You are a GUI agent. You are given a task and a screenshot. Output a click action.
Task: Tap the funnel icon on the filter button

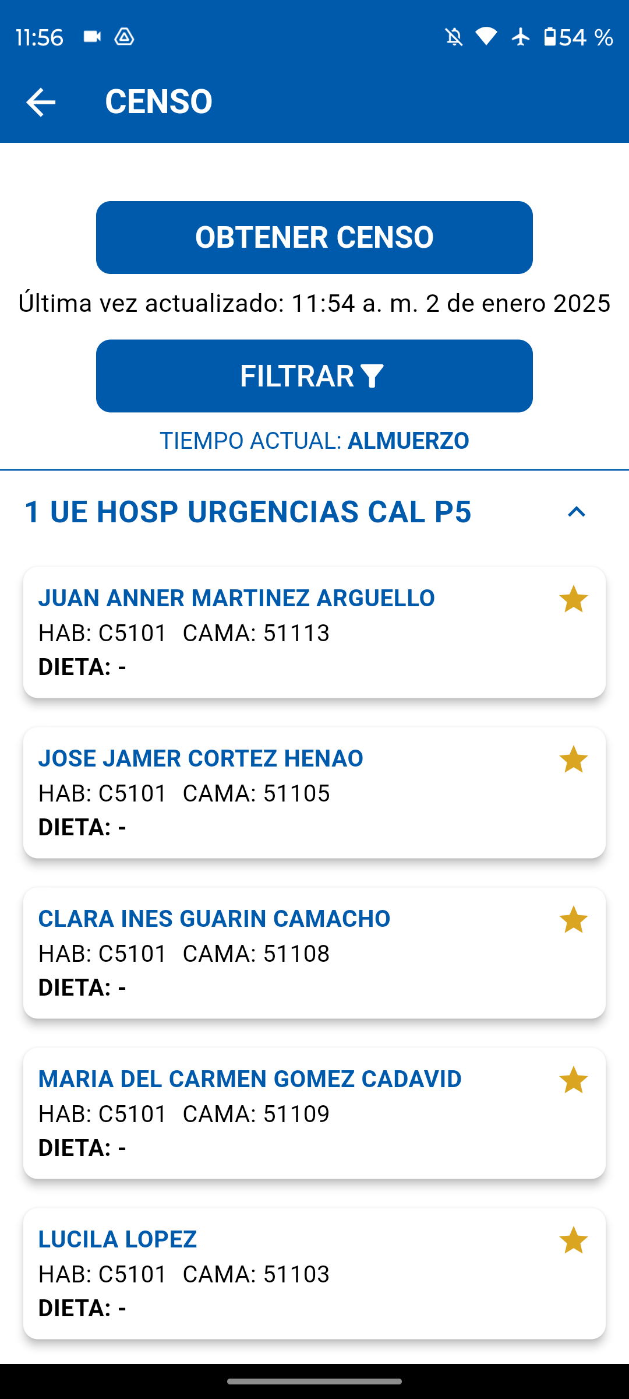coord(373,376)
